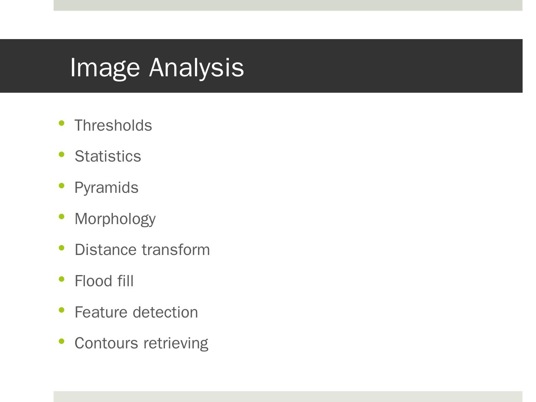Click the green bullet next to Statistics

coord(62,154)
